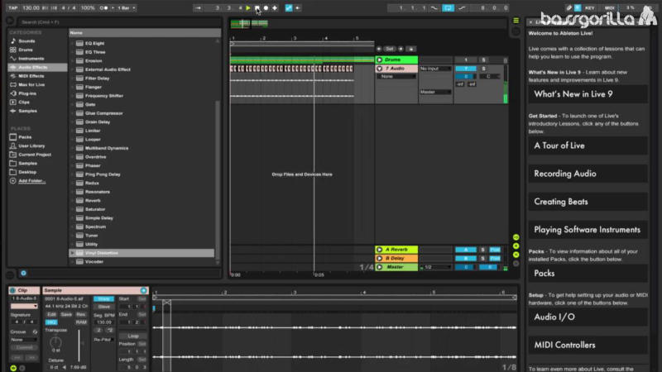Image resolution: width=662 pixels, height=372 pixels.
Task: Select Sounds category in the browser
Action: point(26,41)
